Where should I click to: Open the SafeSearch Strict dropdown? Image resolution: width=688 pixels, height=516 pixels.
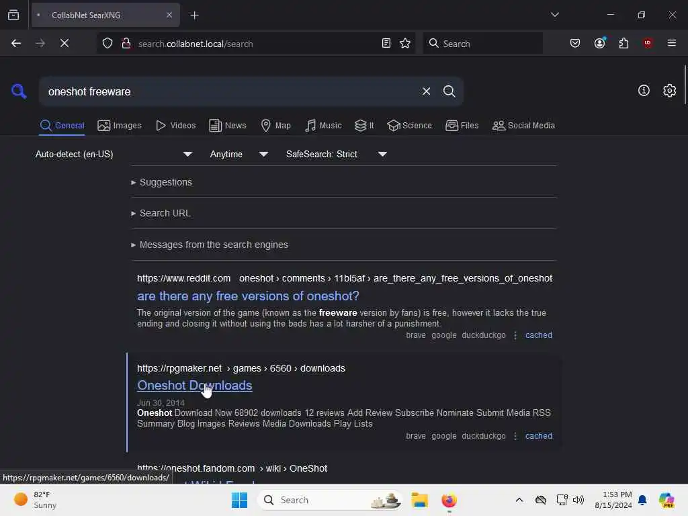point(337,154)
